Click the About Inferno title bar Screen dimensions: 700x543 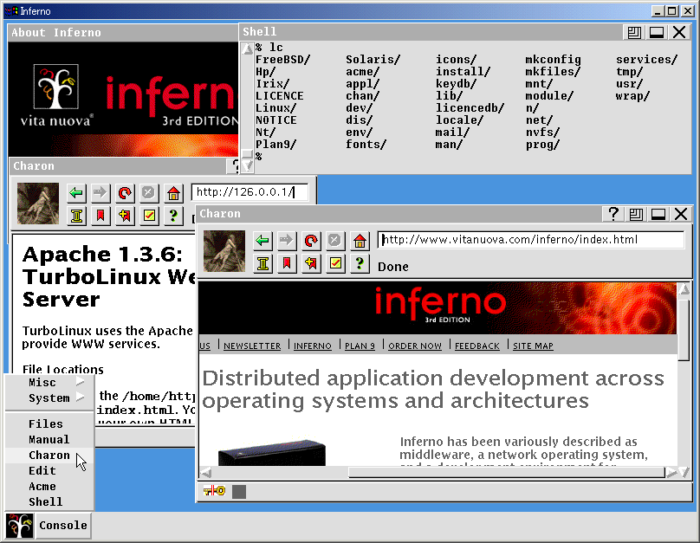[123, 33]
